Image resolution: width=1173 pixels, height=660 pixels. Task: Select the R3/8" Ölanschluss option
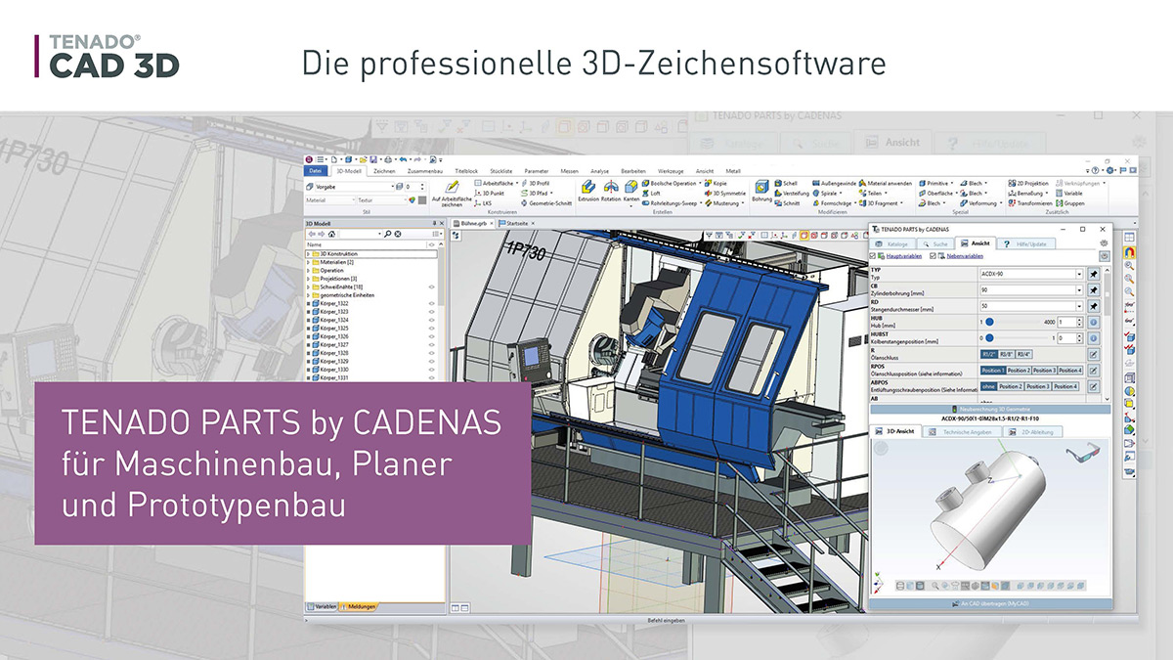(x=1007, y=354)
